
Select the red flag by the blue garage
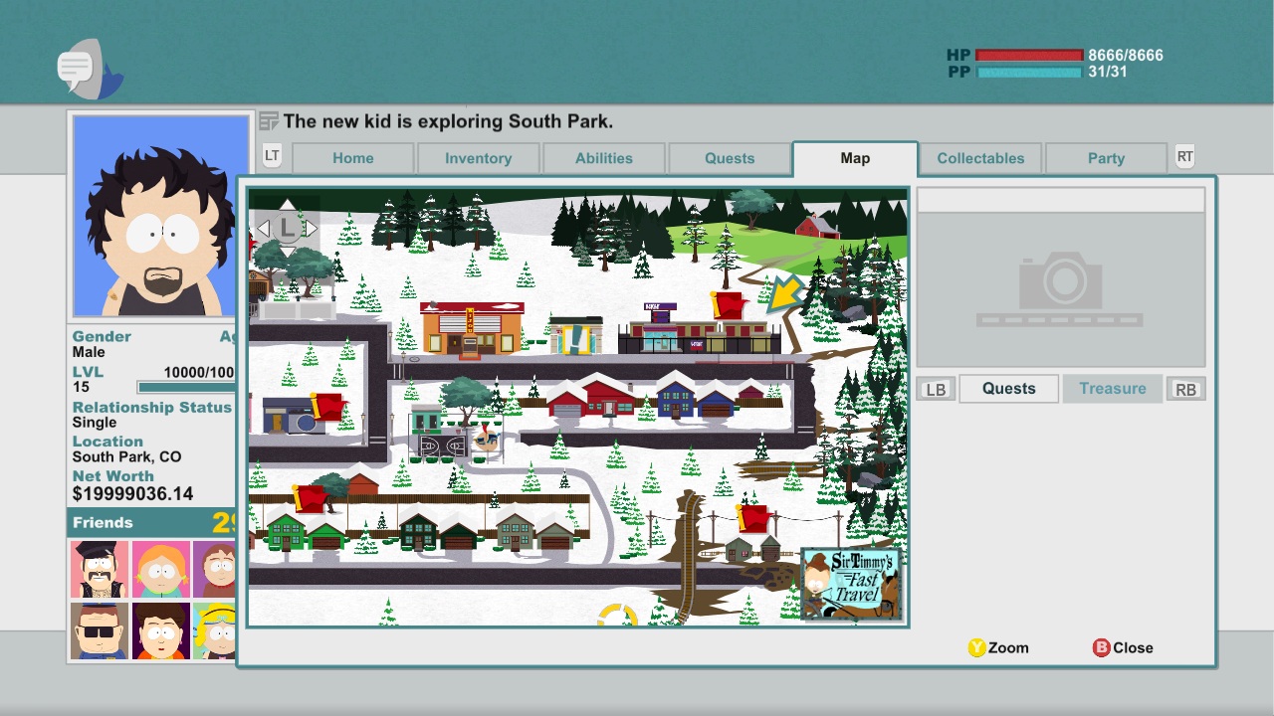[326, 407]
